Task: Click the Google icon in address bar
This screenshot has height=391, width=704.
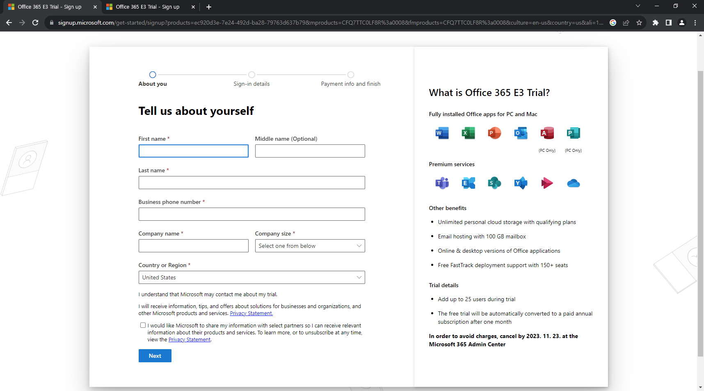Action: click(x=613, y=23)
